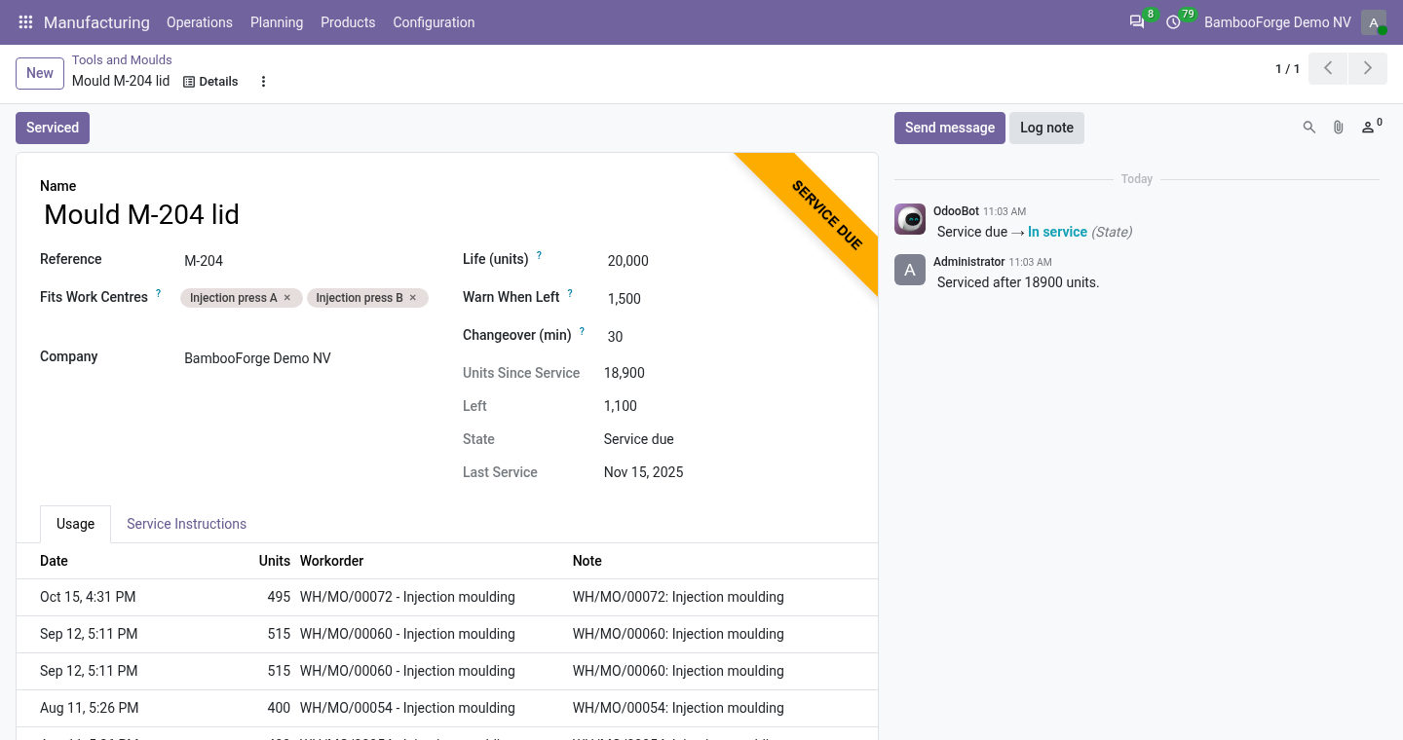The height and width of the screenshot is (740, 1403).
Task: Click the paperclip attachments icon
Action: click(x=1339, y=128)
